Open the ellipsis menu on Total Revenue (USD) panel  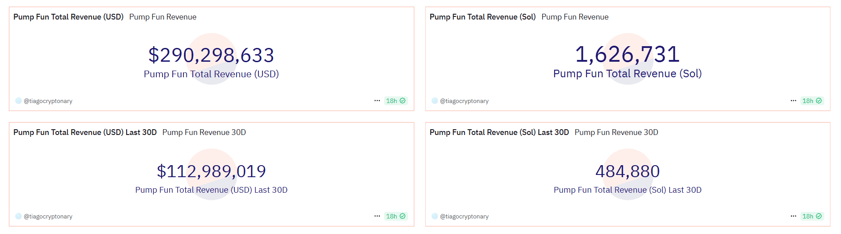377,101
